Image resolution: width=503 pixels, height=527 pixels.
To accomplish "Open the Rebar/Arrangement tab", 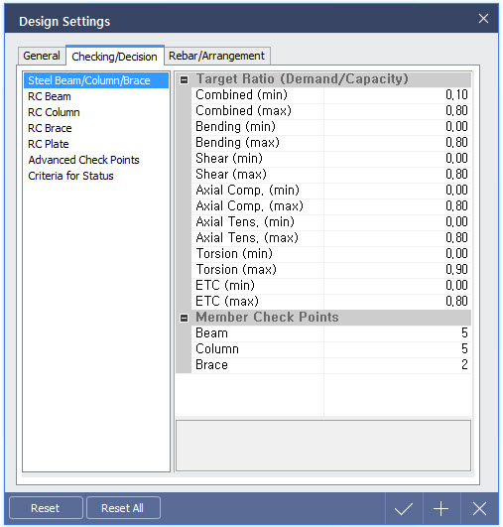I will [216, 56].
